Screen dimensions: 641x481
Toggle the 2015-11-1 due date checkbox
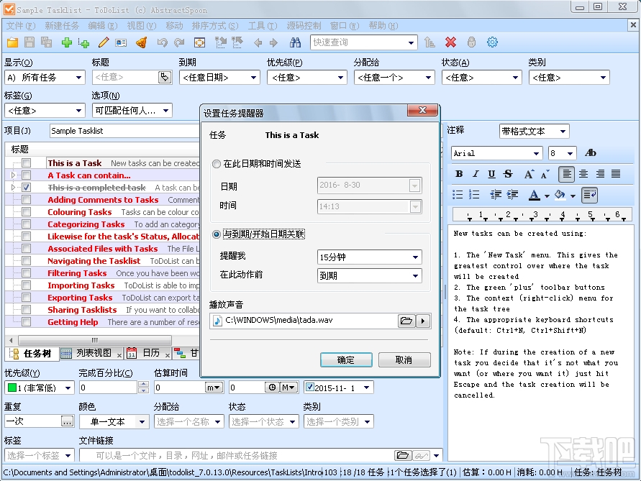click(x=310, y=387)
